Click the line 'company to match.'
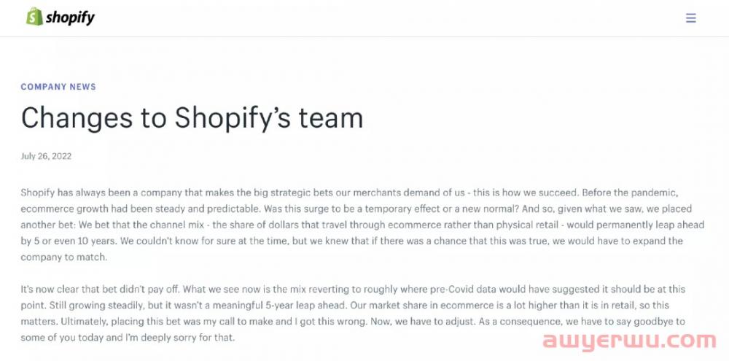The height and width of the screenshot is (361, 729). click(x=63, y=257)
